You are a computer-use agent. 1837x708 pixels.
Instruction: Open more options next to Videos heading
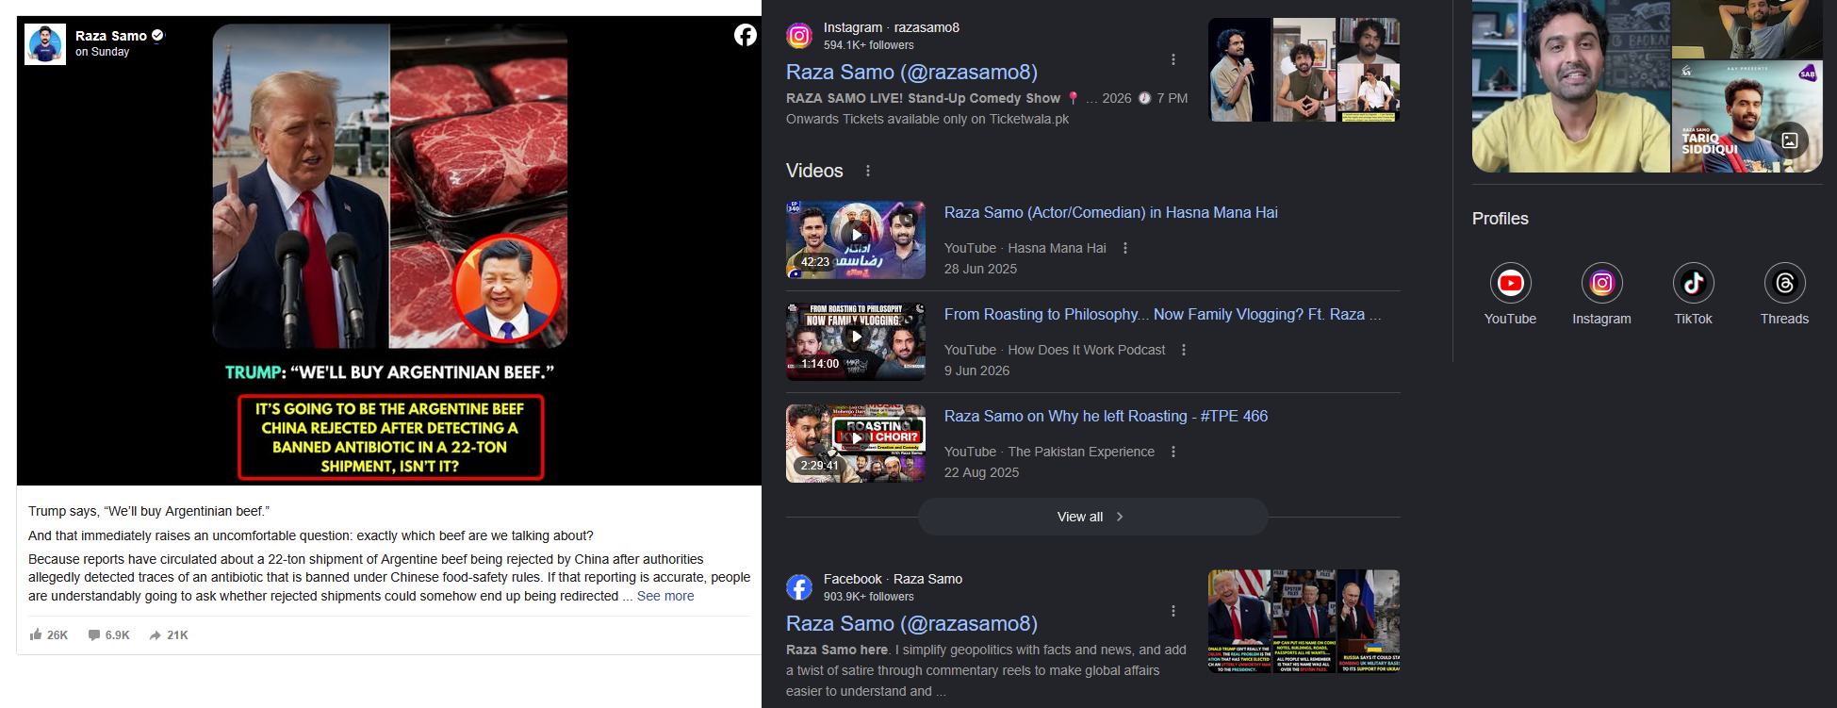coord(868,171)
